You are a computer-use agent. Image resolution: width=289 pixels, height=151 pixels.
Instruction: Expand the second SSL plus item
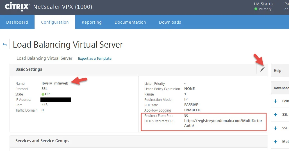pyautogui.click(x=276, y=128)
